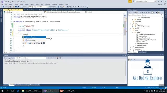The width and height of the screenshot is (167, 93).
Task: Switch to Package Manager Console tab
Action: [x=32, y=85]
